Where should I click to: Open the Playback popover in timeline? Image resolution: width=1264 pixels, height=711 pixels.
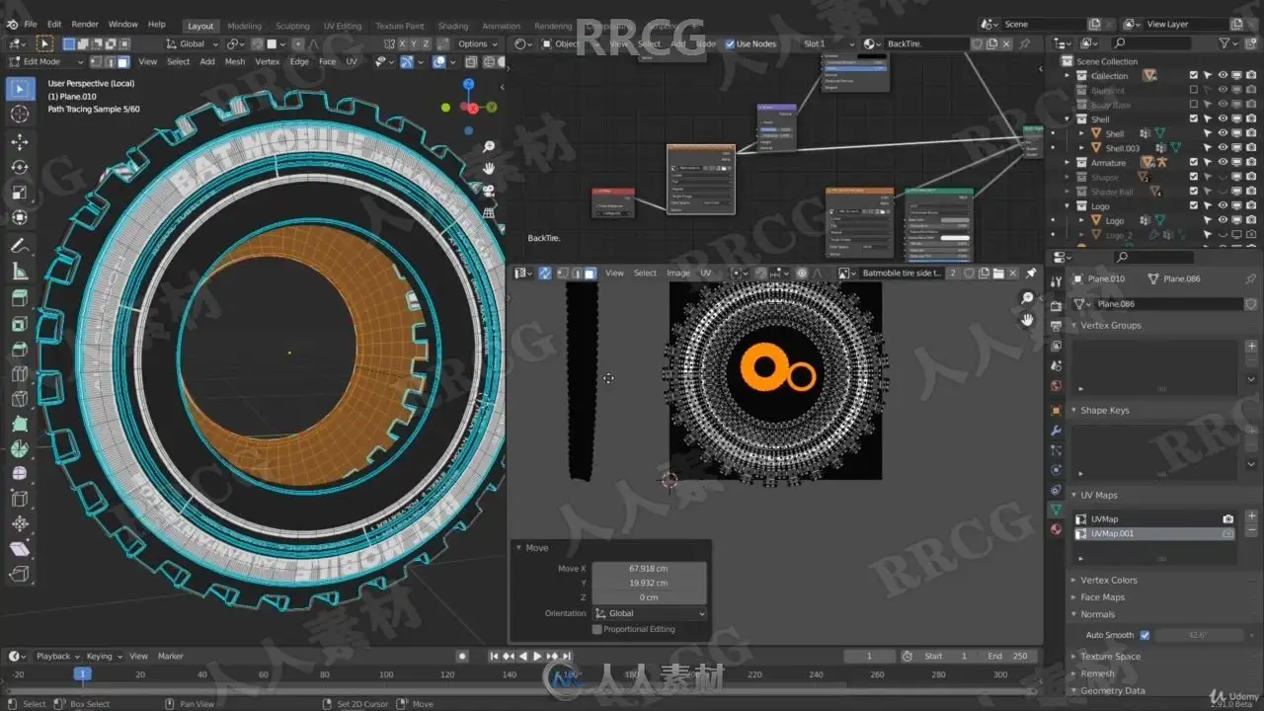[x=57, y=656]
